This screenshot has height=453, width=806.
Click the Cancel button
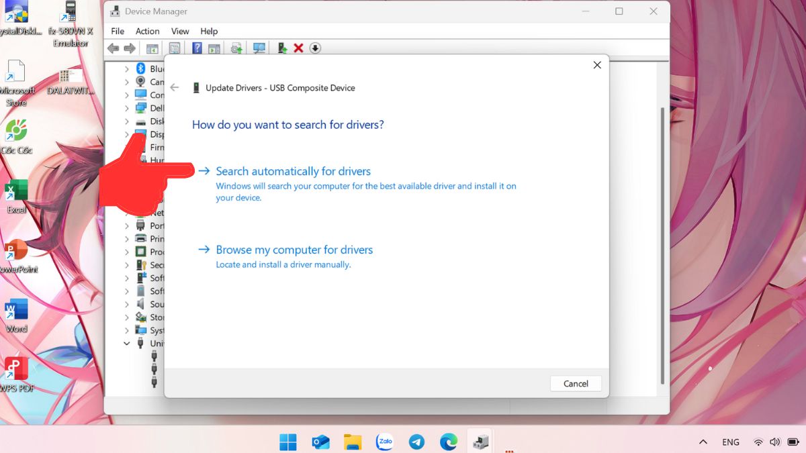click(576, 383)
